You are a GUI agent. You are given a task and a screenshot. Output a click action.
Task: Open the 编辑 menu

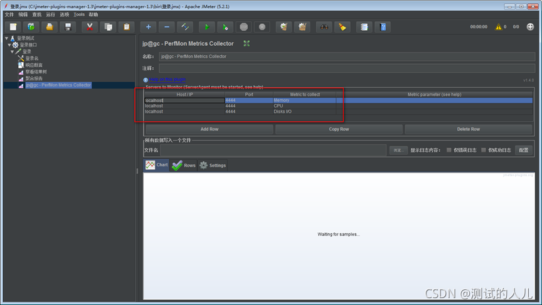(x=23, y=14)
